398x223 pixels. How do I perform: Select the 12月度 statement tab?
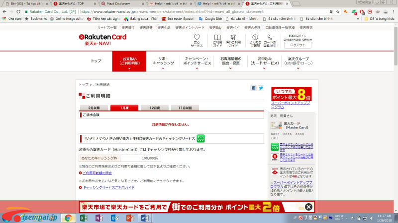pos(155,108)
